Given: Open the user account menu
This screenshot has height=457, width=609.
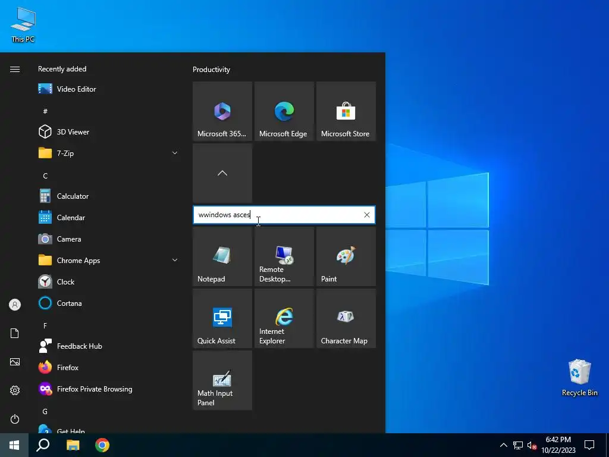Looking at the screenshot, I should (x=15, y=305).
